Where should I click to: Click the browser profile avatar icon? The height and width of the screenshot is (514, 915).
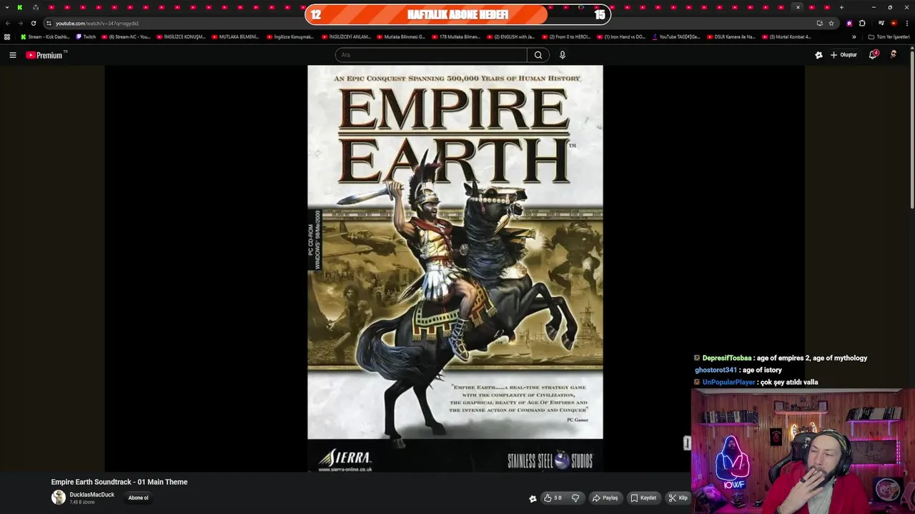point(894,23)
